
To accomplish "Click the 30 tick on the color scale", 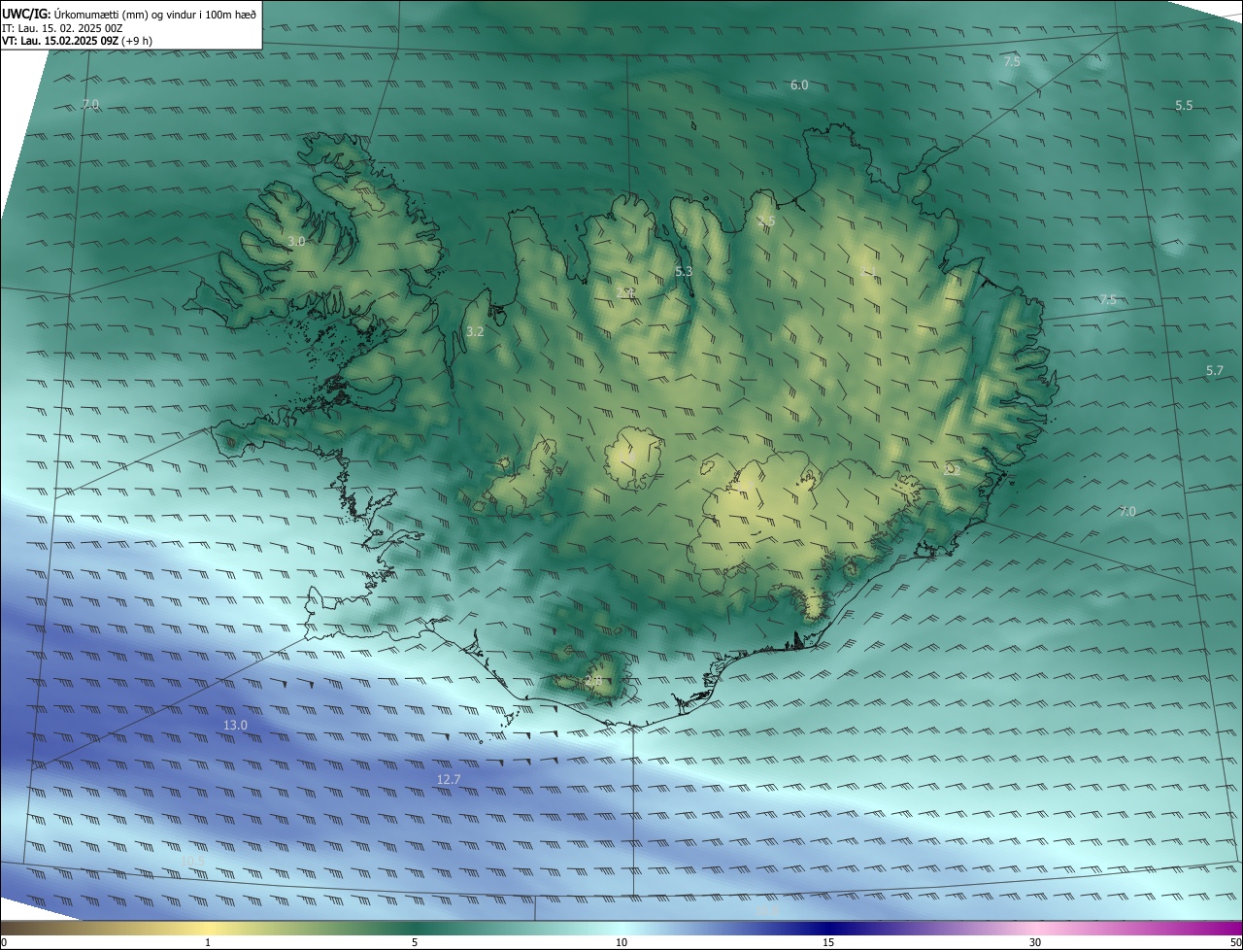I will click(x=1035, y=942).
